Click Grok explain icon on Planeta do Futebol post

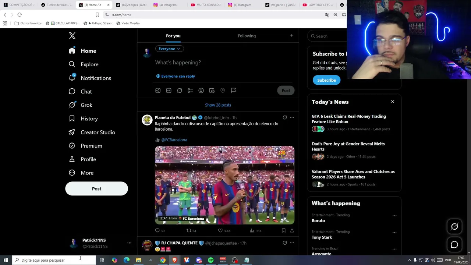click(x=284, y=118)
